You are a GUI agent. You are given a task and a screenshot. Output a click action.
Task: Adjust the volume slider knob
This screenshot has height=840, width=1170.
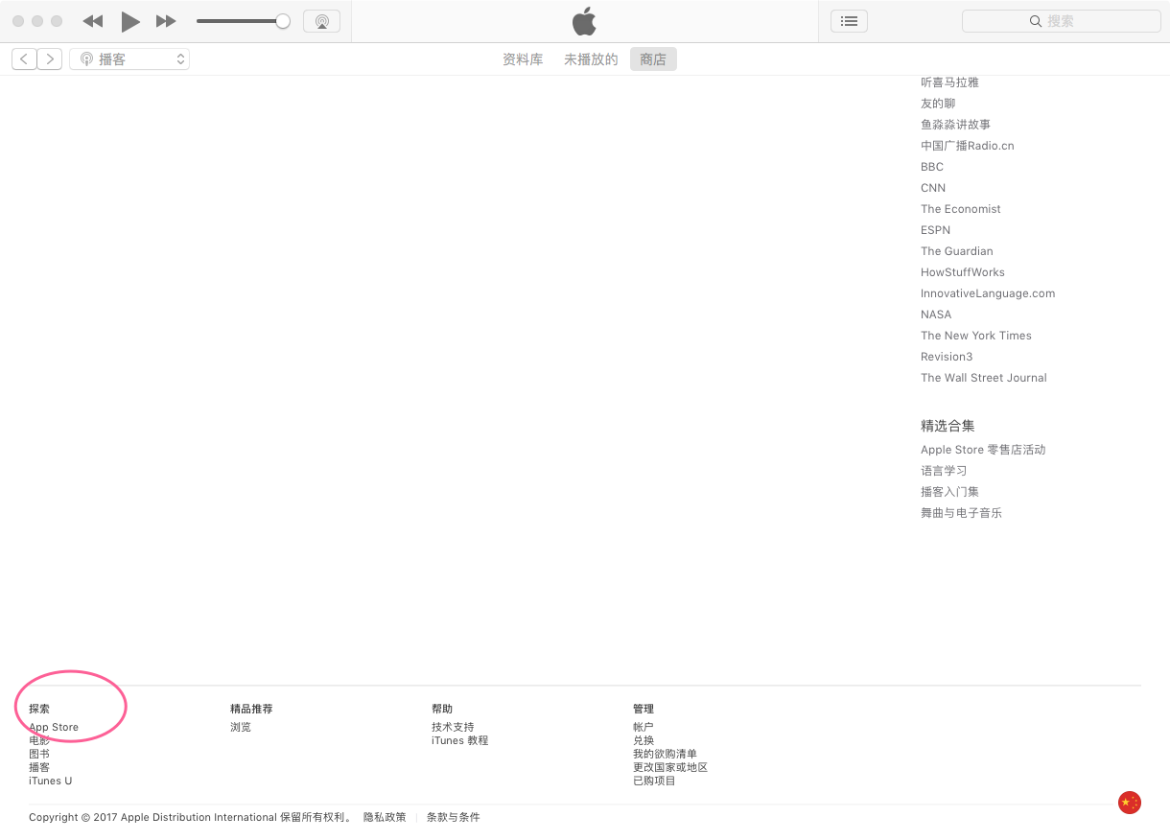tap(283, 21)
